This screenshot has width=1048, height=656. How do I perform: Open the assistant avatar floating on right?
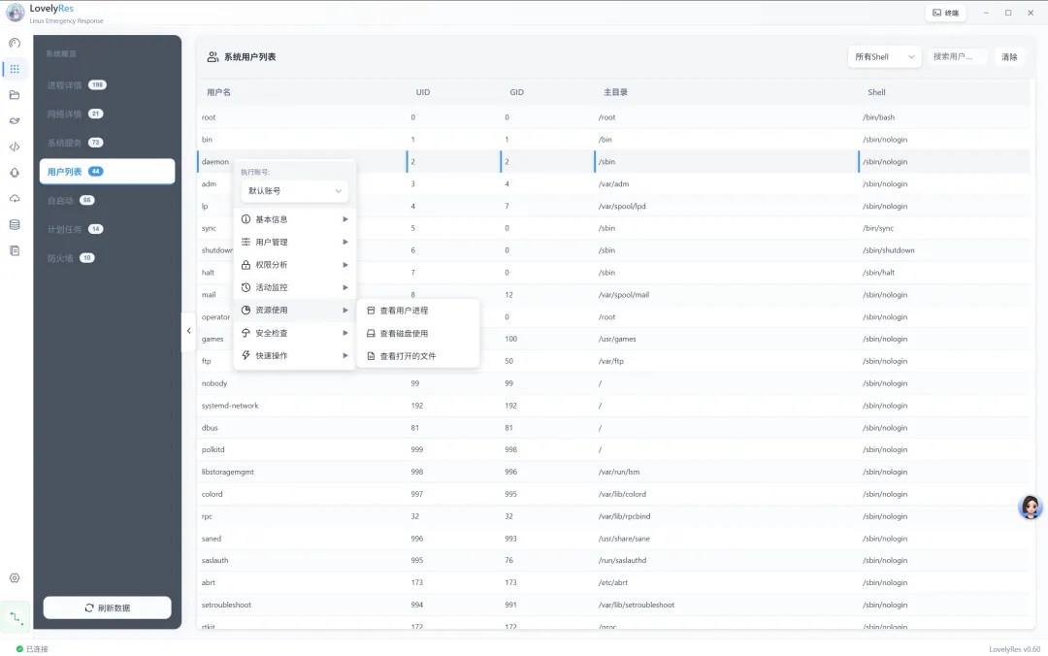[1030, 507]
